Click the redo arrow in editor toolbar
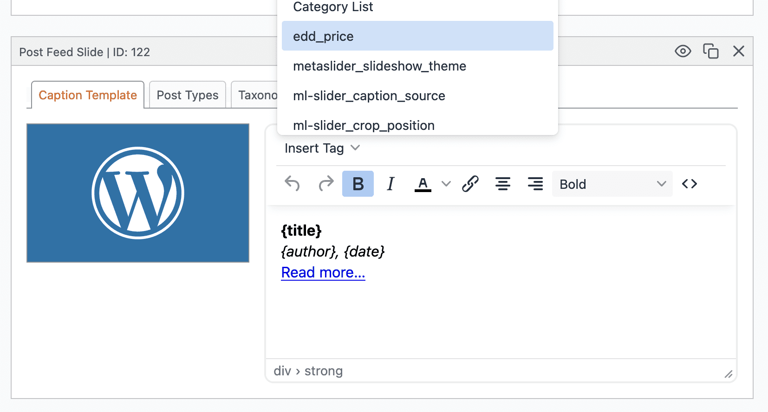768x412 pixels. pyautogui.click(x=326, y=184)
